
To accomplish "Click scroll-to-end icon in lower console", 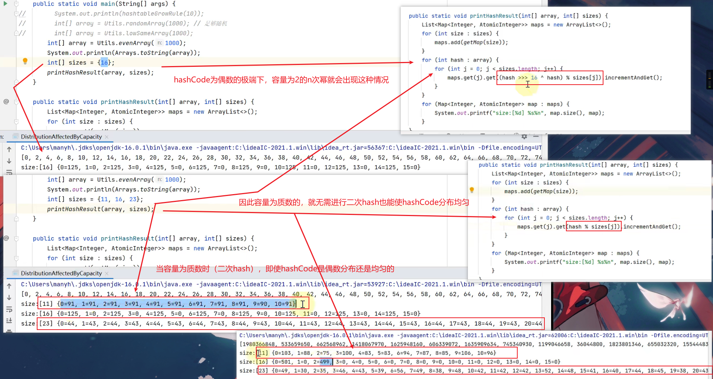I will [9, 320].
